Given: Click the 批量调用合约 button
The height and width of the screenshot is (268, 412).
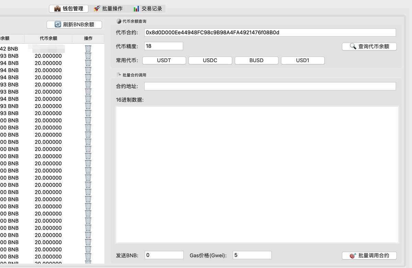Looking at the screenshot, I should [x=369, y=256].
